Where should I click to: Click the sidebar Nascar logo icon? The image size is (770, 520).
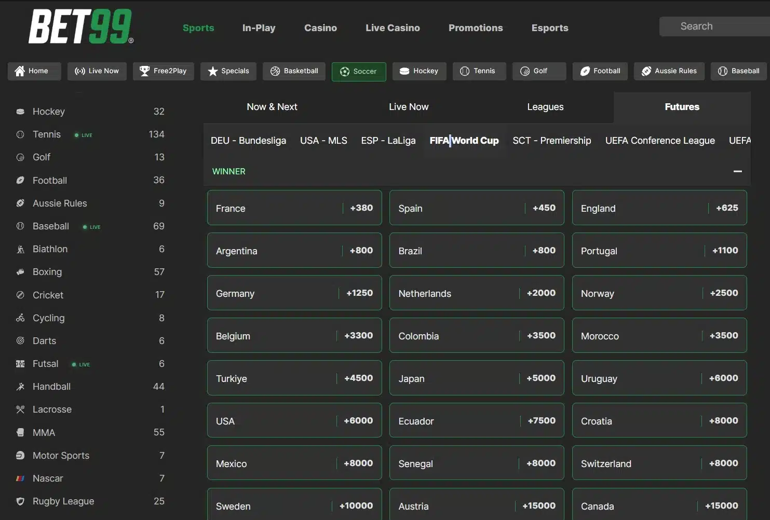tap(20, 478)
